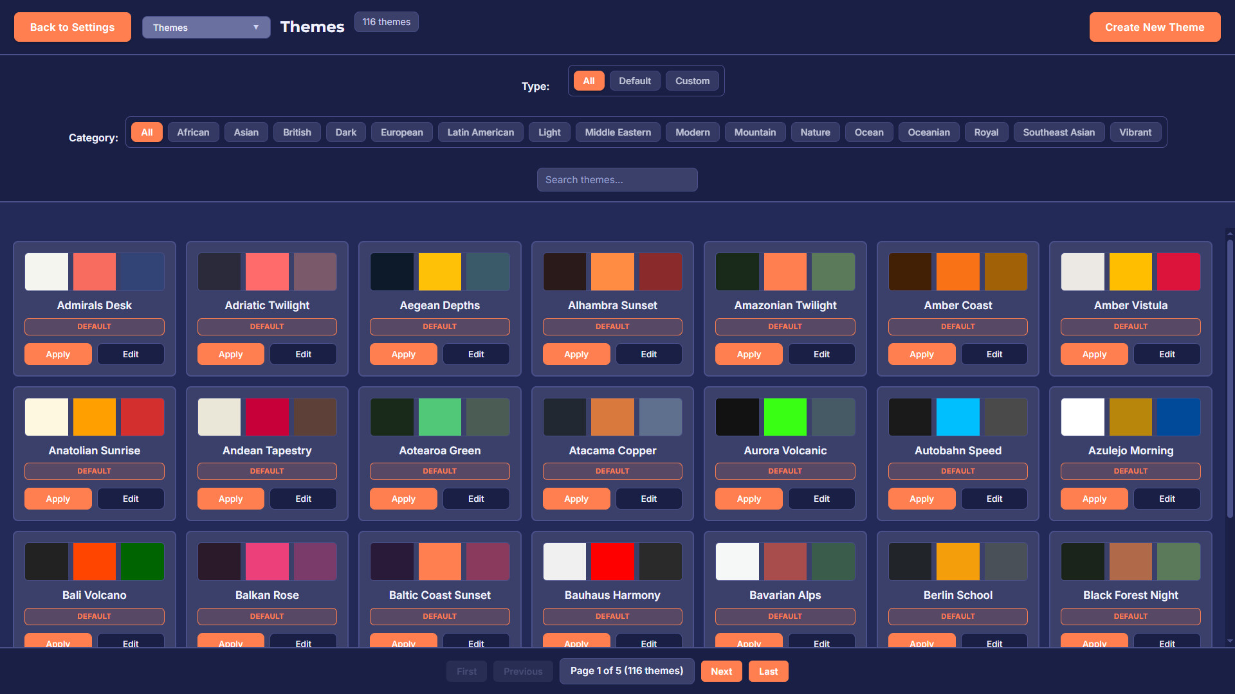Apply the Aegean Depths theme

(x=403, y=354)
